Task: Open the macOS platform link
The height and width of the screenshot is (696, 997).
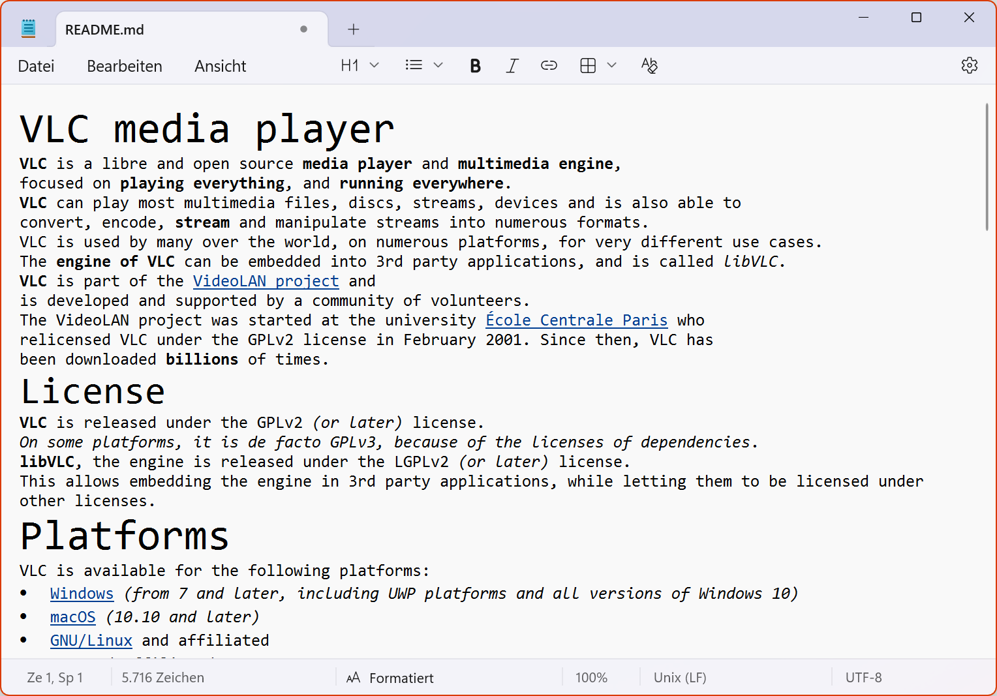Action: pos(73,617)
